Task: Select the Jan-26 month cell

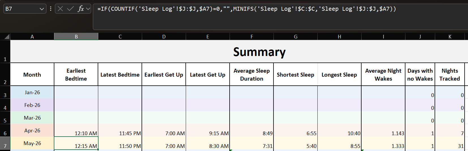Action: coord(32,92)
